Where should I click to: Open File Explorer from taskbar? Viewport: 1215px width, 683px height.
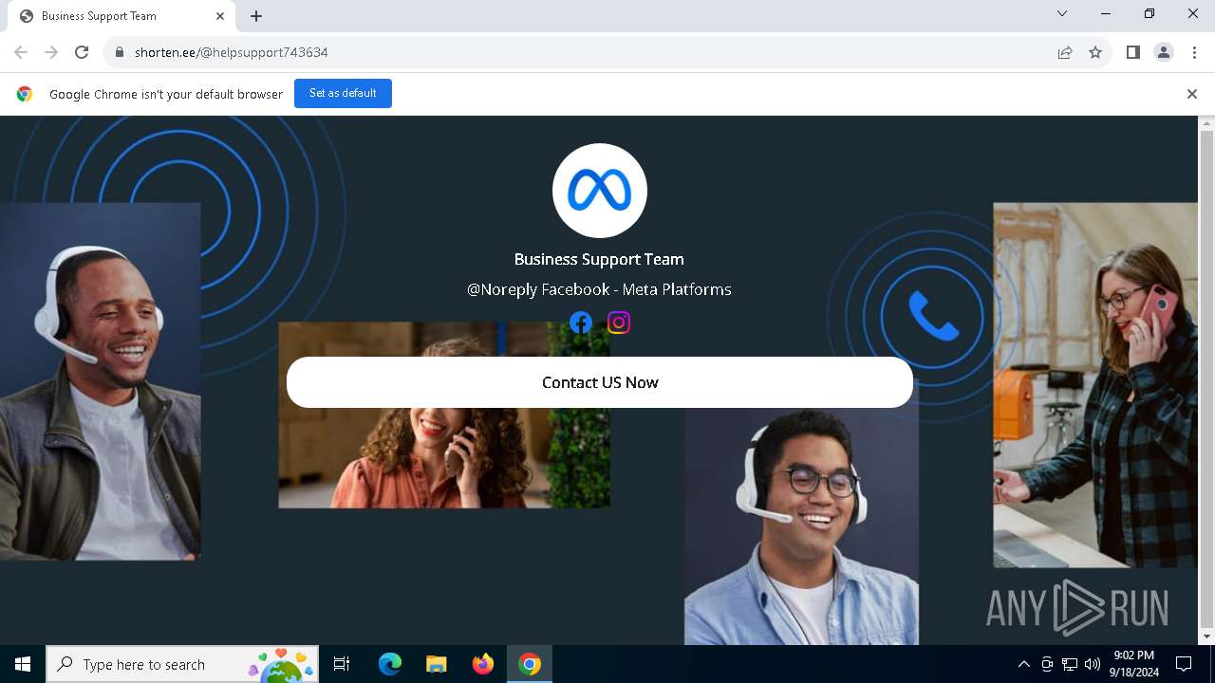tap(436, 664)
